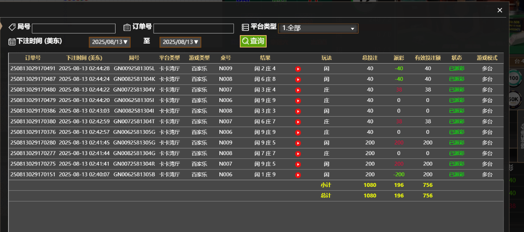The height and width of the screenshot is (232, 524).
Task: Click the 订单号 clipboard icon
Action: 127,27
